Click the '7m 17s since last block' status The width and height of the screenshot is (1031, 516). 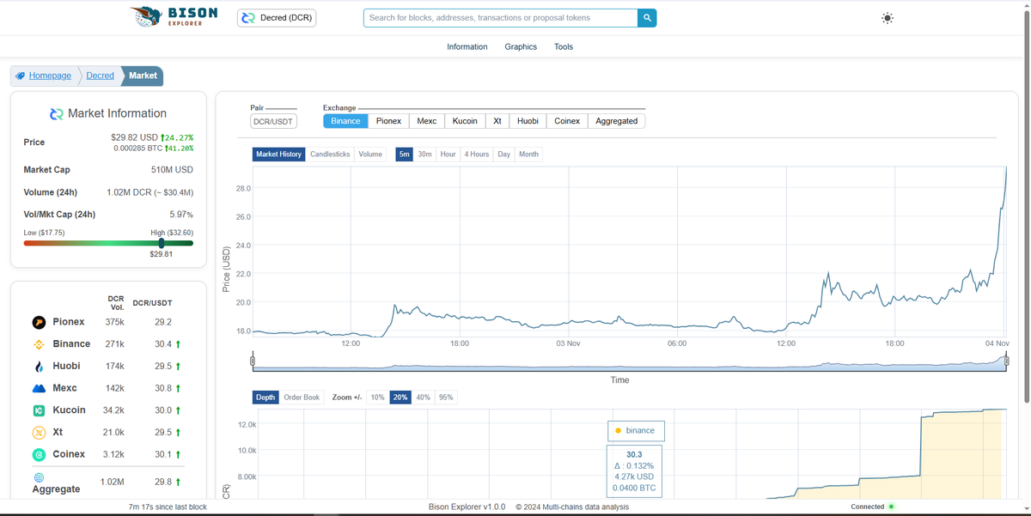coord(168,507)
